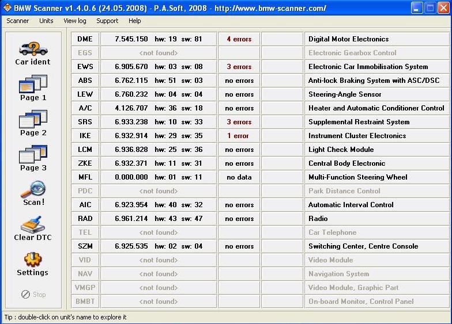This screenshot has width=452, height=324.
Task: Click the Stop icon
Action: (25, 295)
